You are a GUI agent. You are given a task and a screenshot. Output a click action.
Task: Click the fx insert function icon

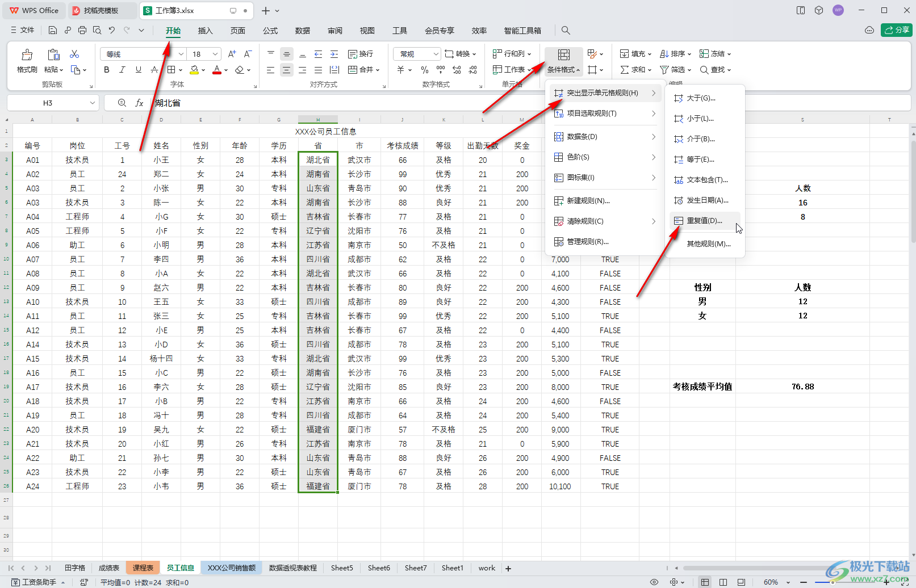139,103
